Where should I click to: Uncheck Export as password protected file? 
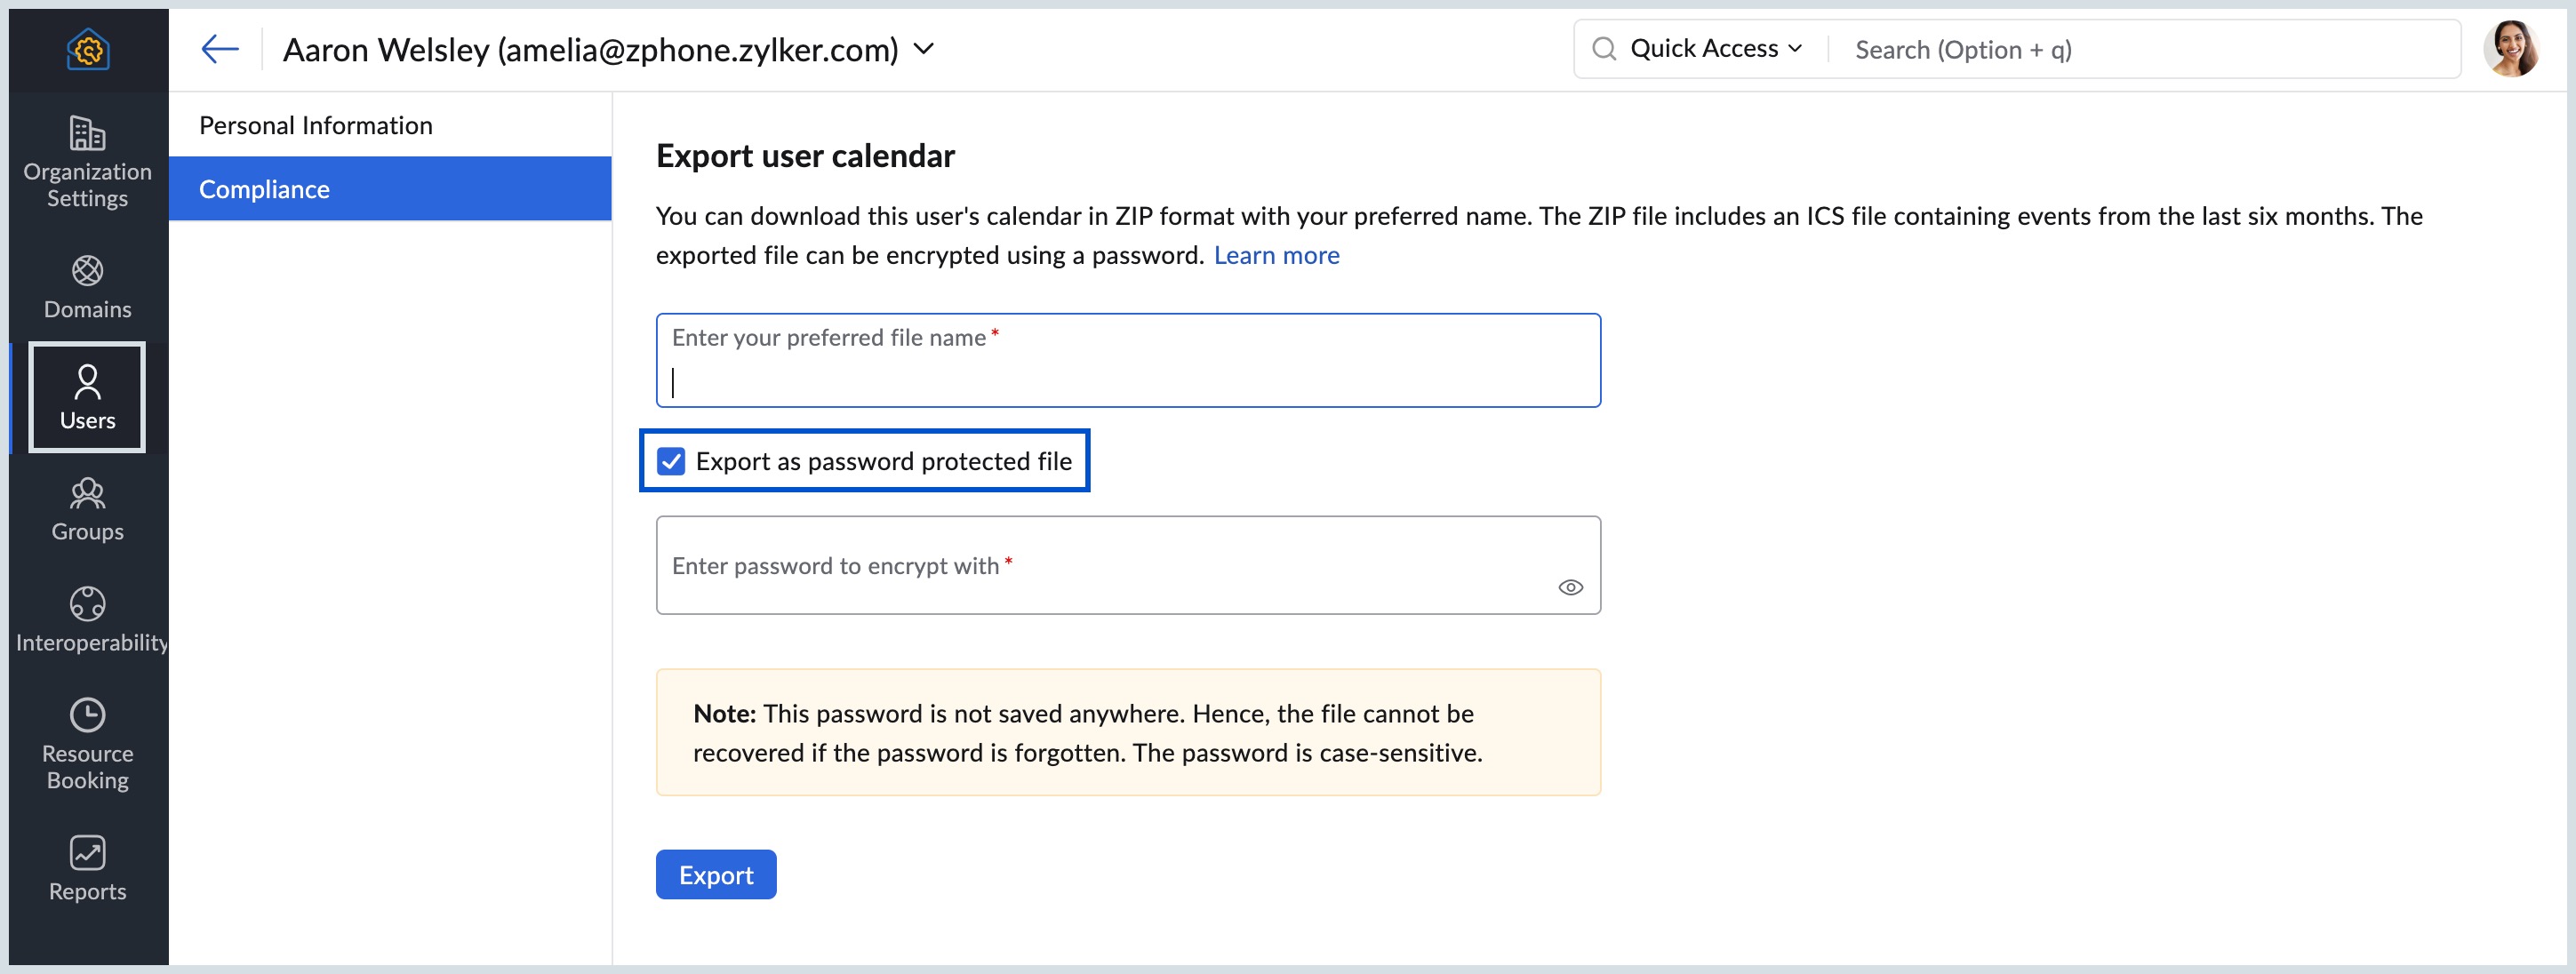(x=671, y=460)
